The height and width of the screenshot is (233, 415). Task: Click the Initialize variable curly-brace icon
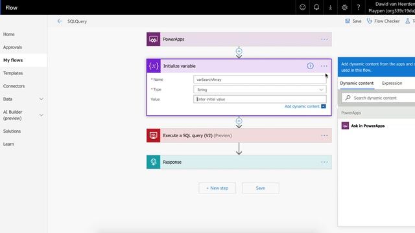[x=154, y=66]
